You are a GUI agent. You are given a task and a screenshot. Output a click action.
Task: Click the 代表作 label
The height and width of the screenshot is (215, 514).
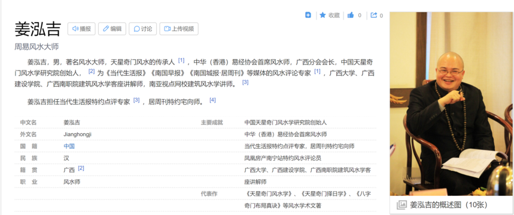click(209, 193)
